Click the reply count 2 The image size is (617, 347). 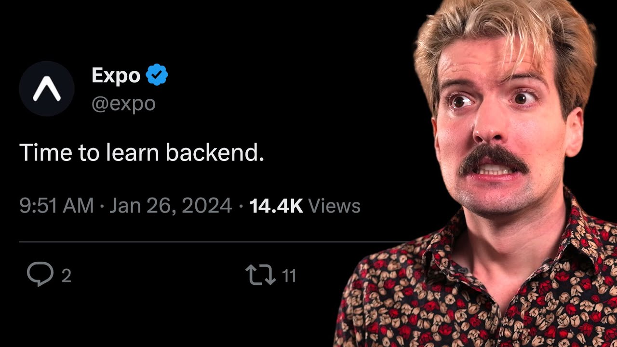coord(67,276)
